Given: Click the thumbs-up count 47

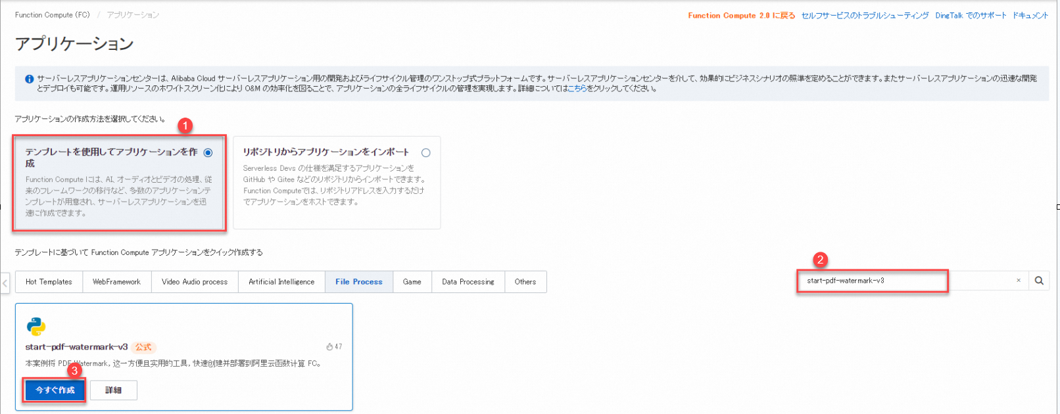Looking at the screenshot, I should (334, 347).
